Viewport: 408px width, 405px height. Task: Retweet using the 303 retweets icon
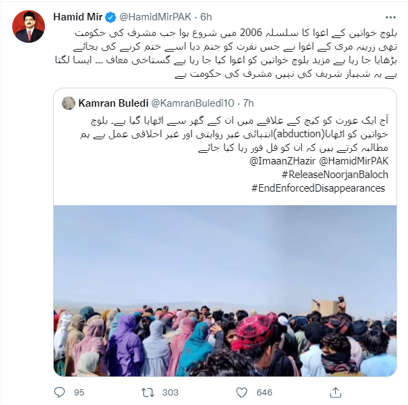click(x=148, y=392)
